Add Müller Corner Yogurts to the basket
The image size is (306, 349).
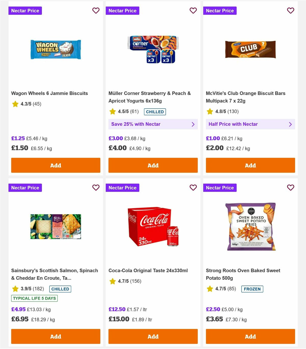coord(153,165)
